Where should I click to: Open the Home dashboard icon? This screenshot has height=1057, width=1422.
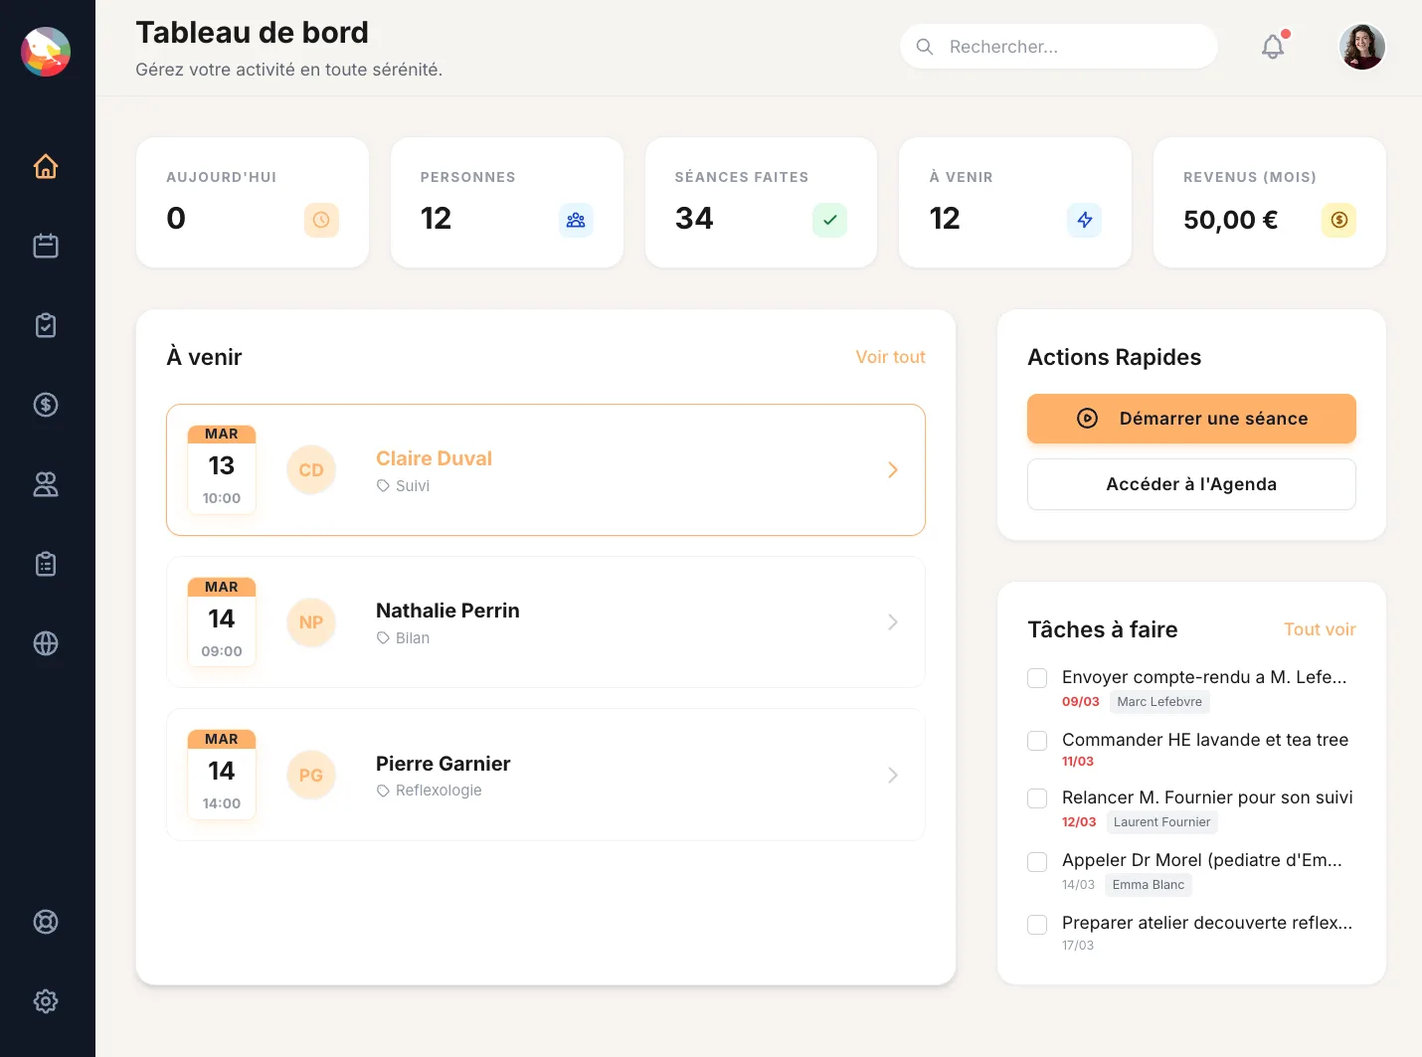[x=46, y=166]
